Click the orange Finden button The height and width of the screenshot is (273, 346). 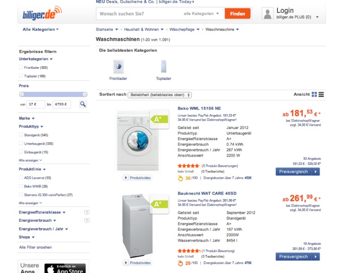238,14
